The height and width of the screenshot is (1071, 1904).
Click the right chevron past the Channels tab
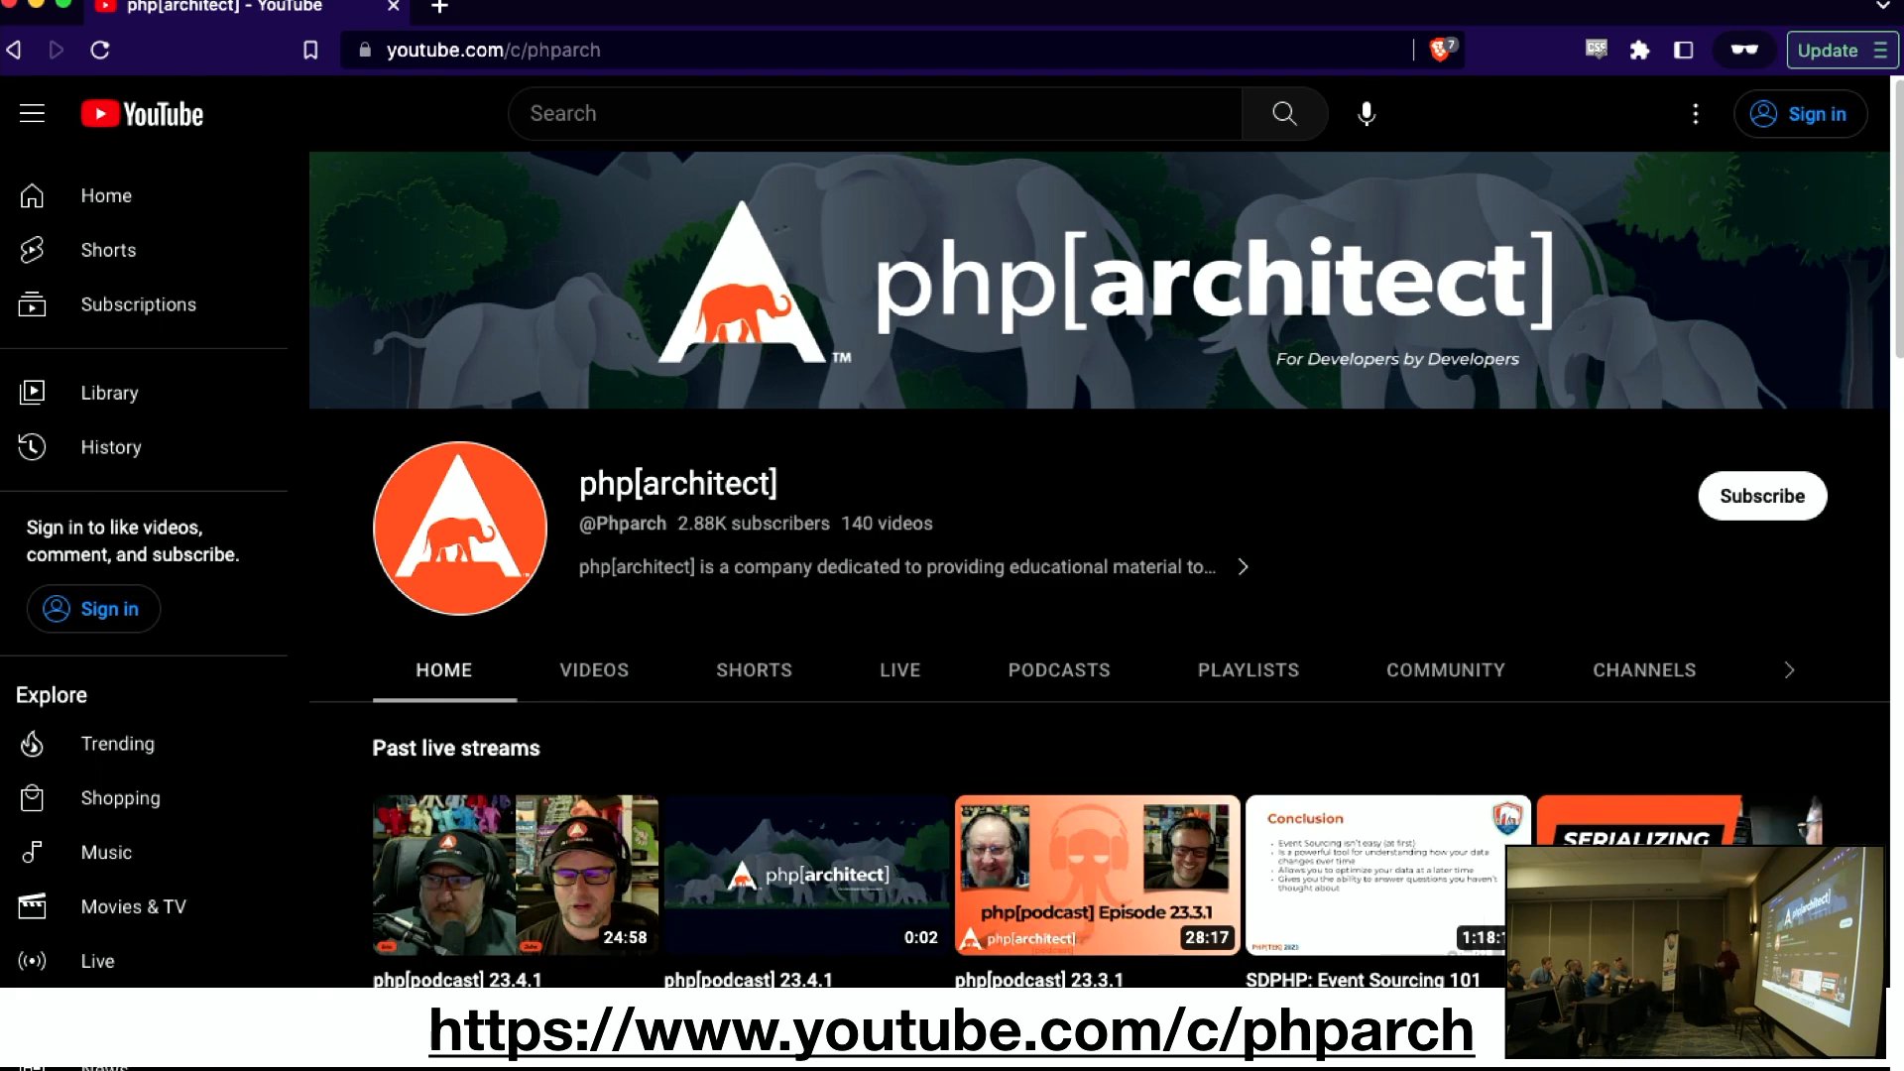1788,669
